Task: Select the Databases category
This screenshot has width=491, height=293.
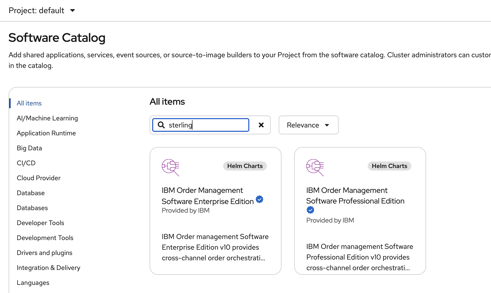Action: click(32, 208)
